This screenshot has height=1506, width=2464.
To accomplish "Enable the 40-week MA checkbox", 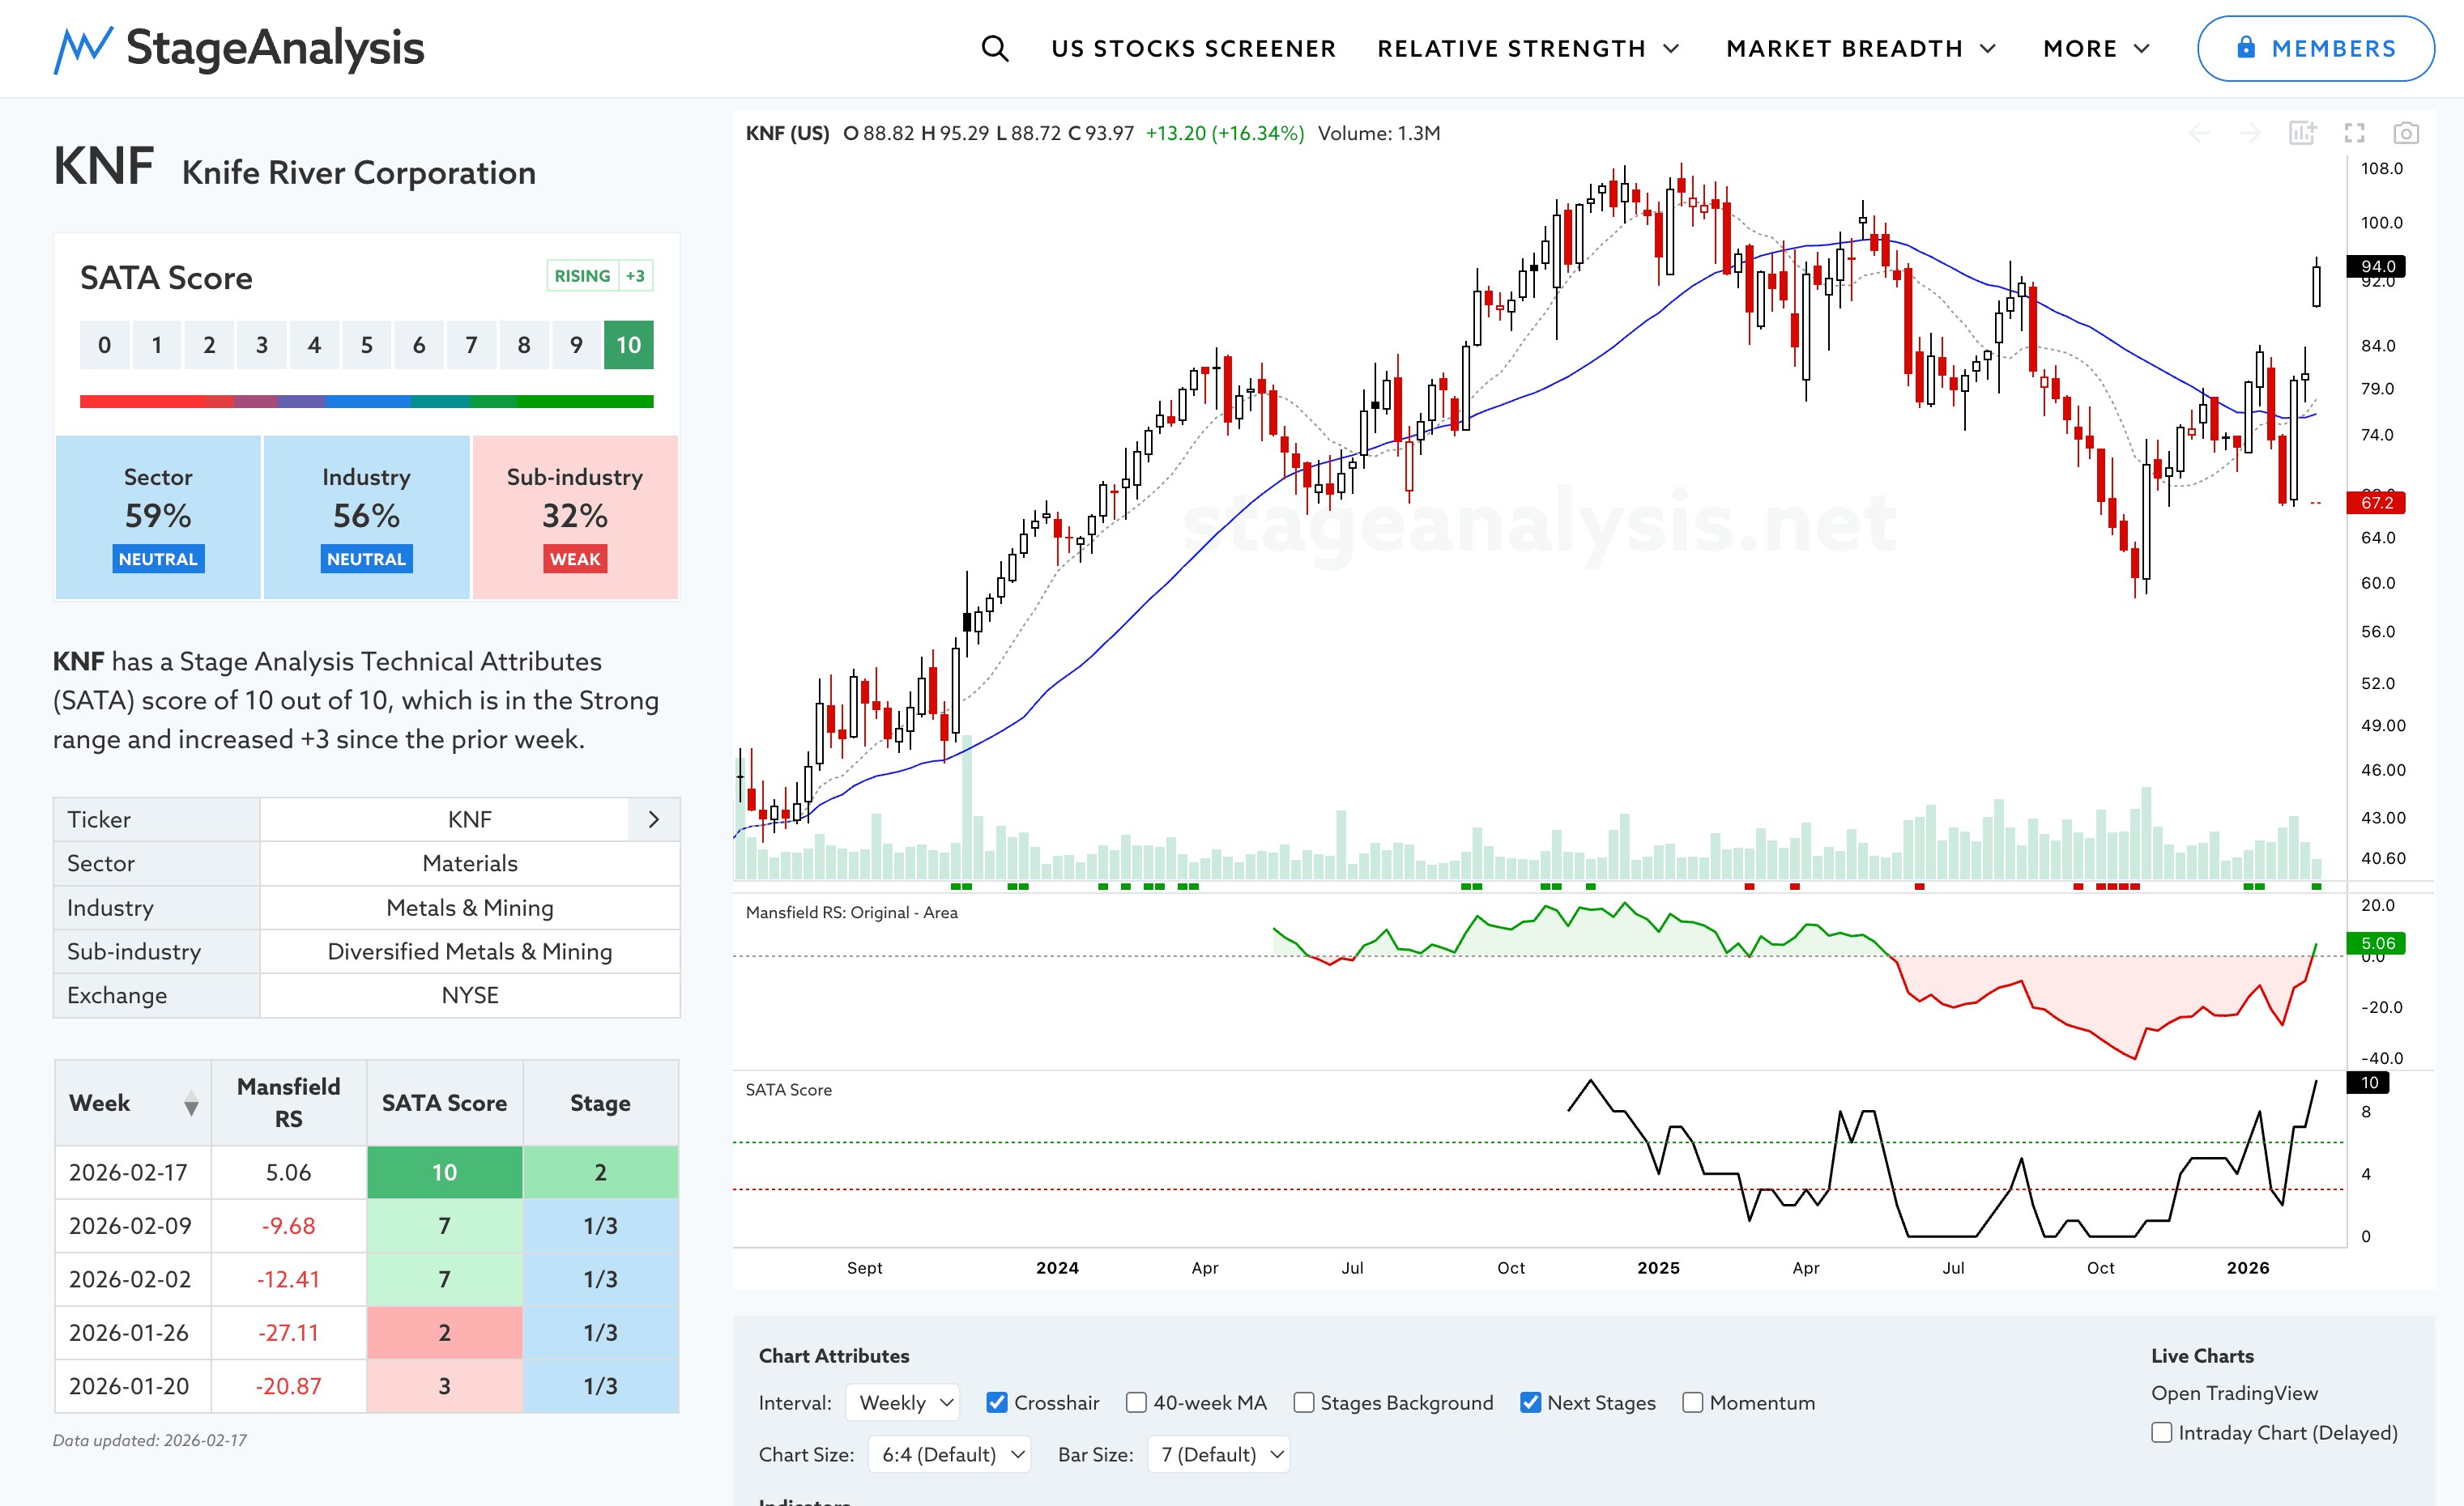I will point(1136,1402).
